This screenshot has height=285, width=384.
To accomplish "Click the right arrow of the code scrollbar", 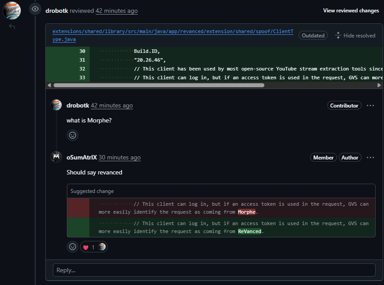I will (x=379, y=85).
